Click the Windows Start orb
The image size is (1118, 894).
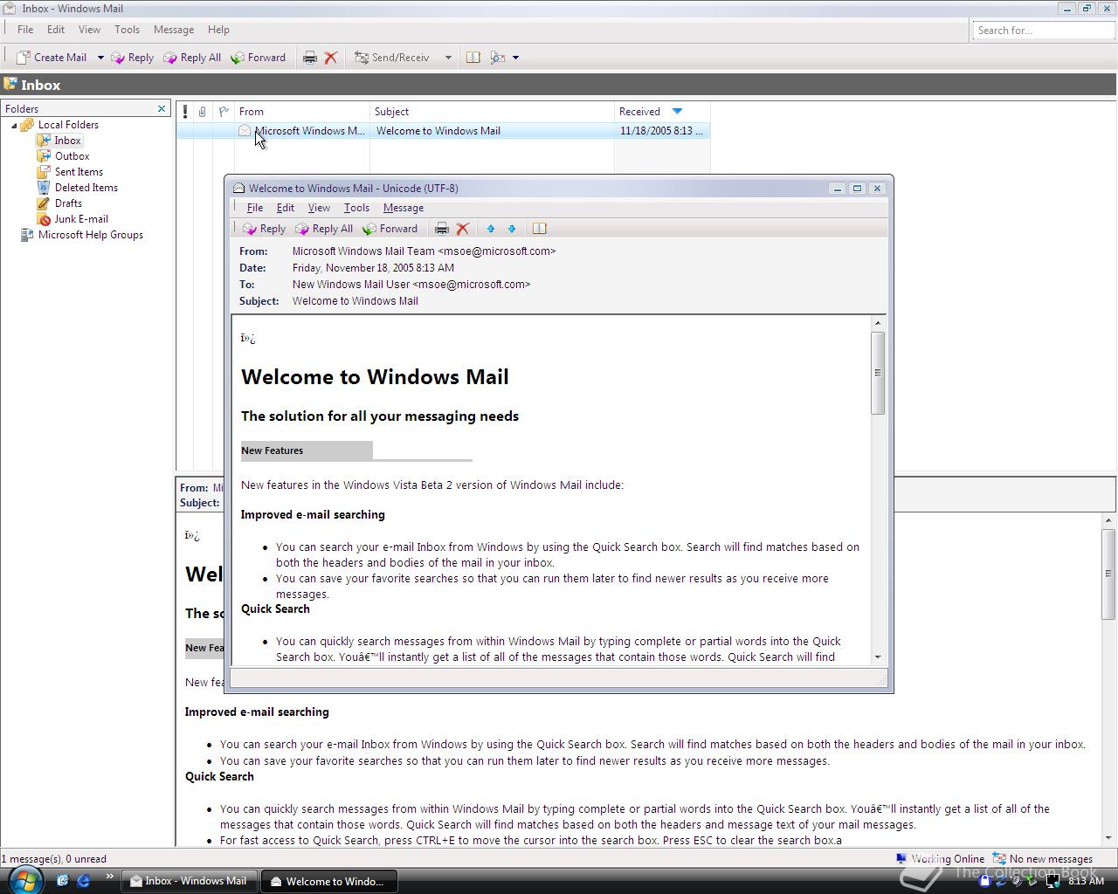25,880
